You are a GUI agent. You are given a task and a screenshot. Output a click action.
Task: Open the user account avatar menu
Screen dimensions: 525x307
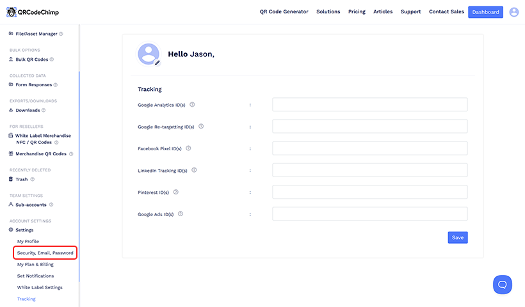point(513,12)
